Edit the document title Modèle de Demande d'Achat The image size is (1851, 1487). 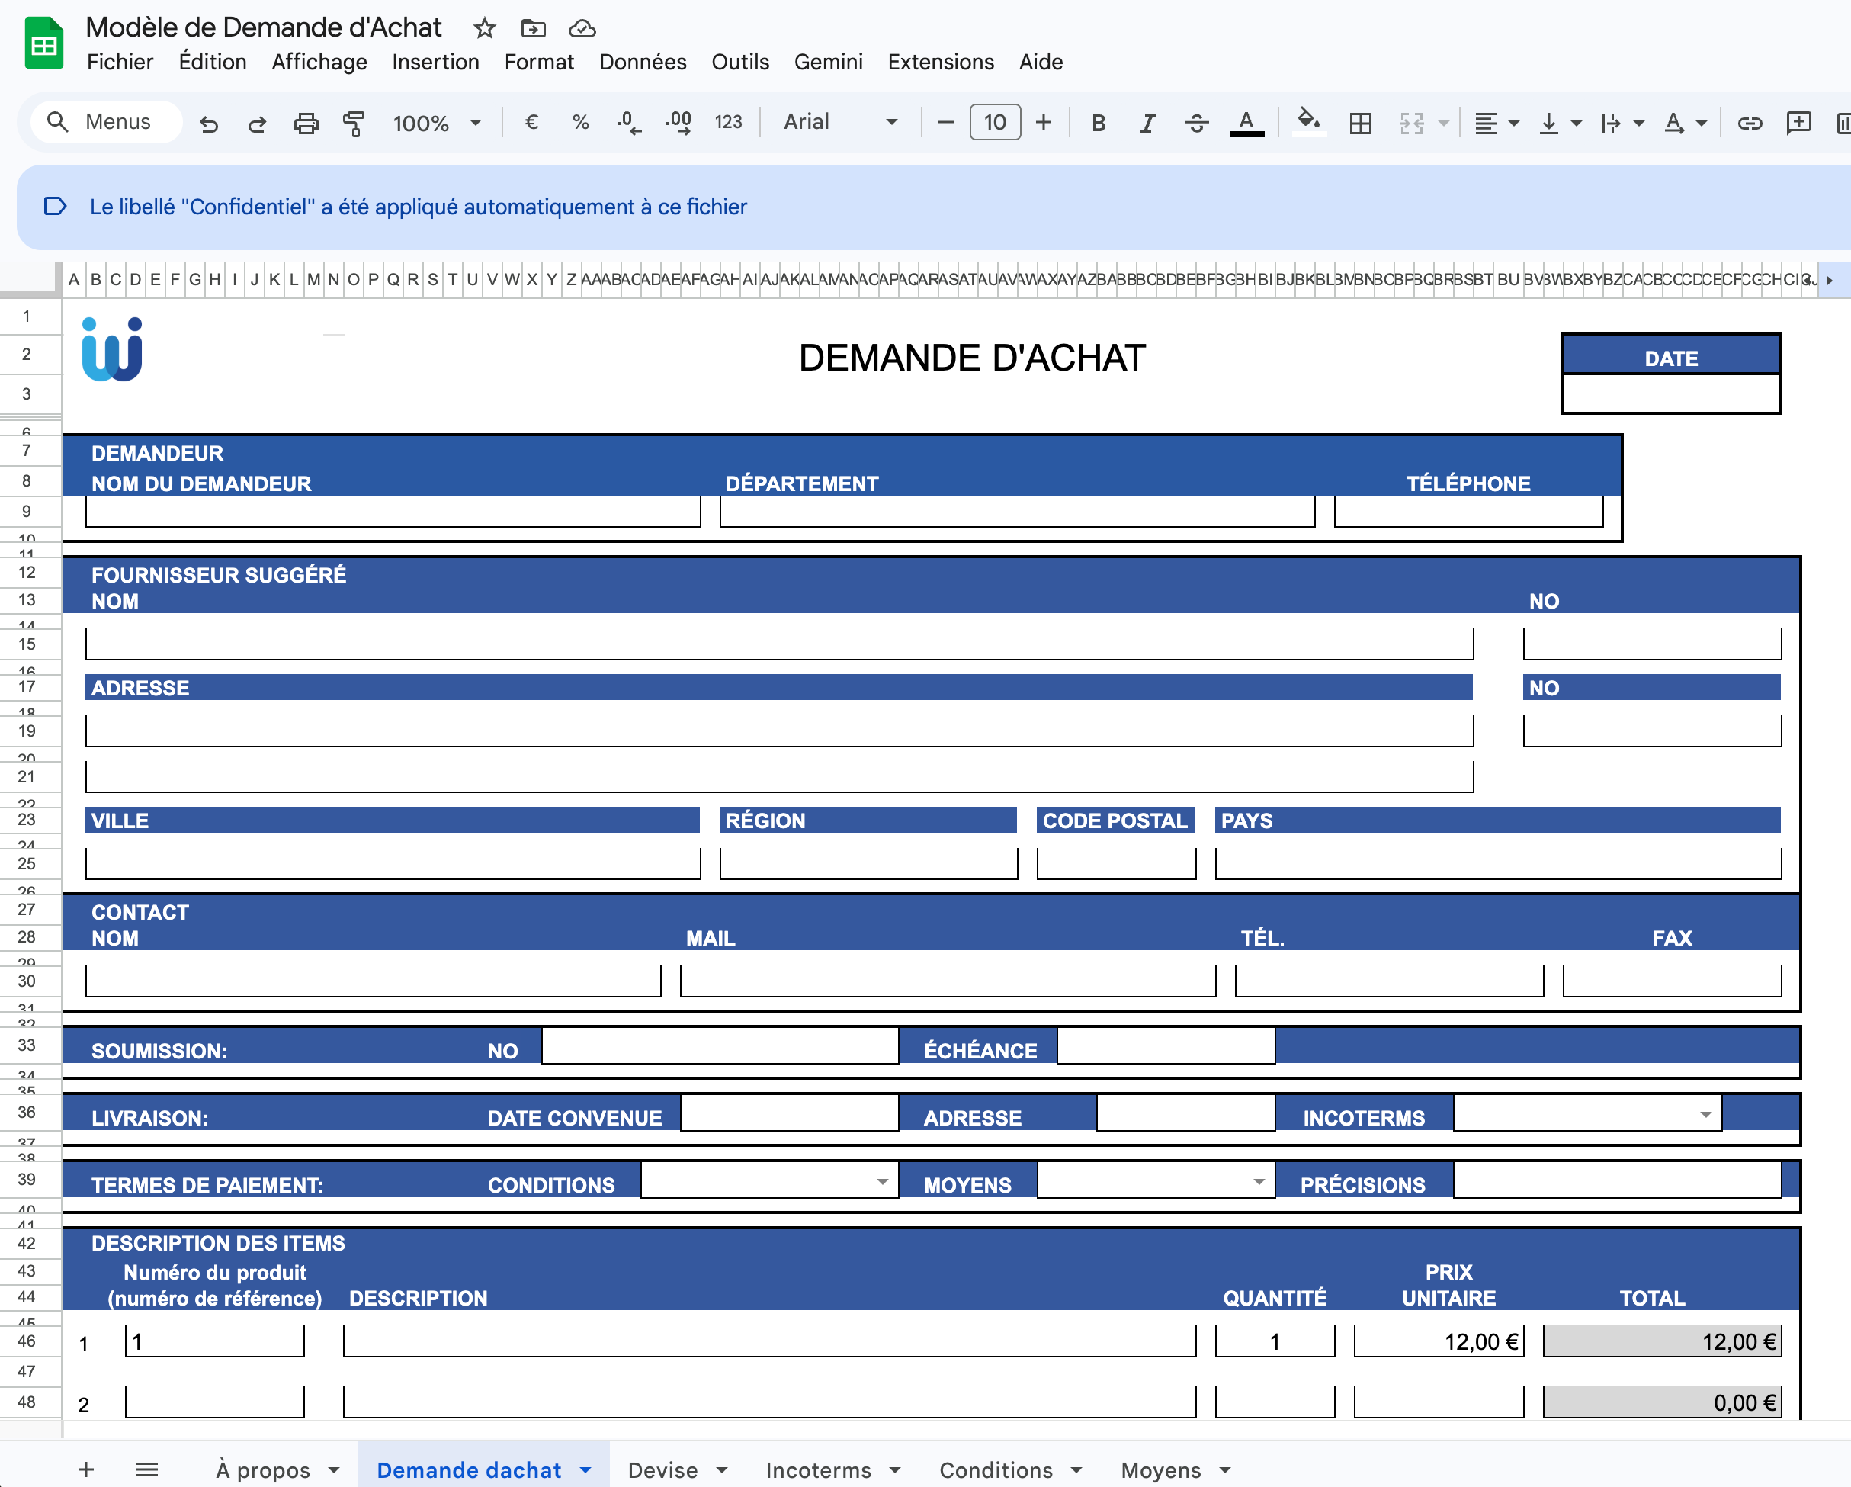coord(264,27)
